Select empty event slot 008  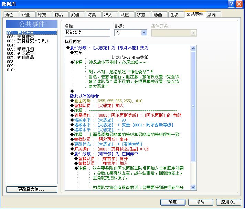(x=32, y=62)
